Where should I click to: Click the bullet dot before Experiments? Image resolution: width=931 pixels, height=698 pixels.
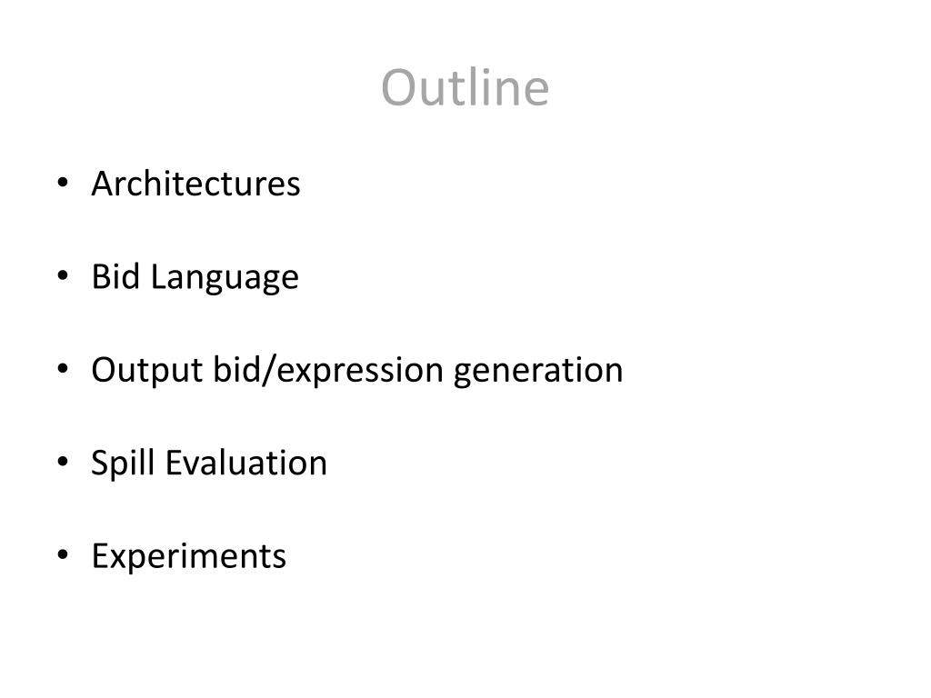click(63, 555)
